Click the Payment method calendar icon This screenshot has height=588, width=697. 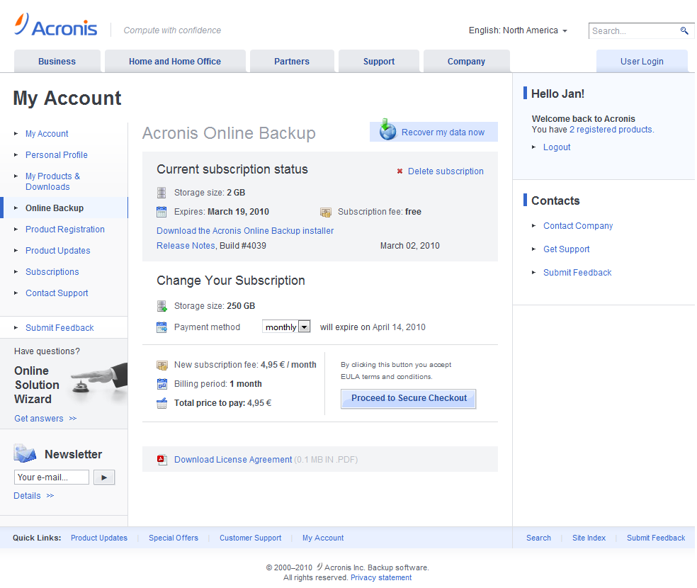[x=161, y=327]
